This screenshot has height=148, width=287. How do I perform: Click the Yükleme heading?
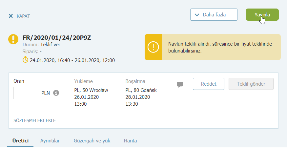coord(83,81)
